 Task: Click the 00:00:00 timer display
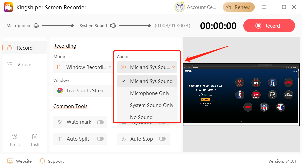218,26
